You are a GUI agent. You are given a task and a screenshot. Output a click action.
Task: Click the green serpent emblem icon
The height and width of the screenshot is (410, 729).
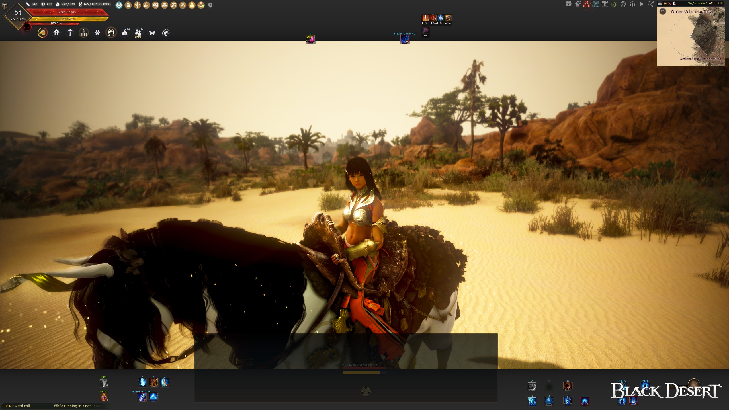coord(614,4)
